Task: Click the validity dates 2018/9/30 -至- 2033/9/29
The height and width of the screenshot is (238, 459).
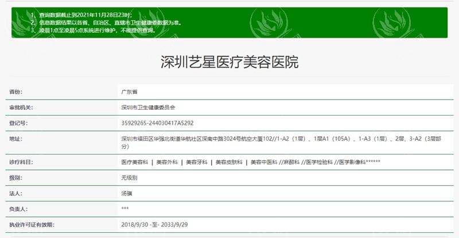Action: point(154,225)
